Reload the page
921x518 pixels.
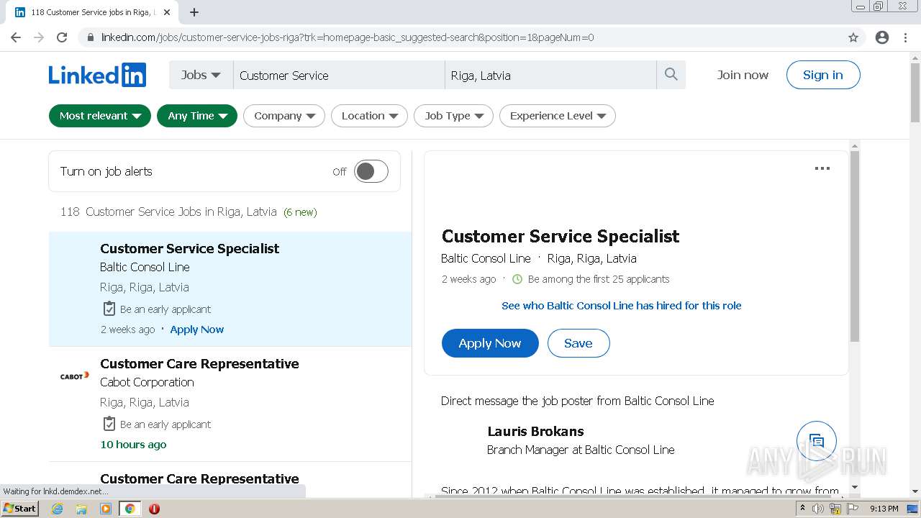62,37
